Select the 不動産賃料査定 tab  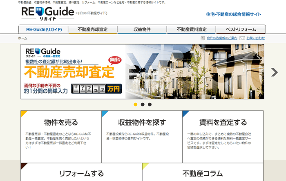point(191,29)
